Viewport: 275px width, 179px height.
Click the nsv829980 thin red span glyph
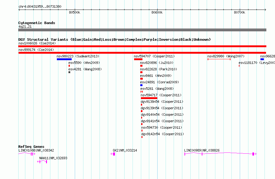219,59
